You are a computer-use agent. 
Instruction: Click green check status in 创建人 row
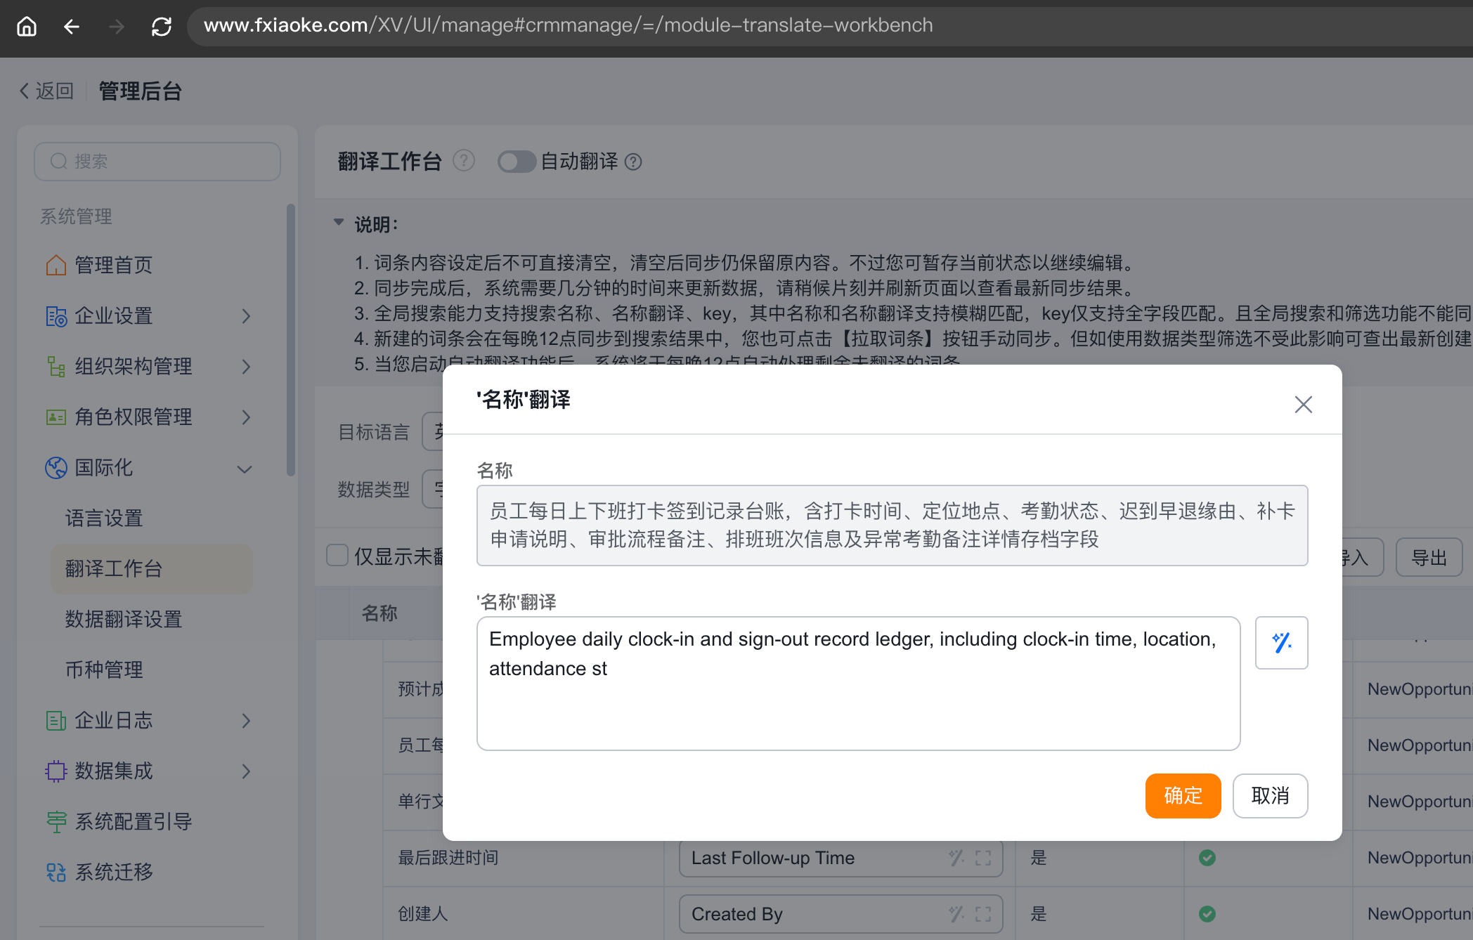tap(1207, 914)
